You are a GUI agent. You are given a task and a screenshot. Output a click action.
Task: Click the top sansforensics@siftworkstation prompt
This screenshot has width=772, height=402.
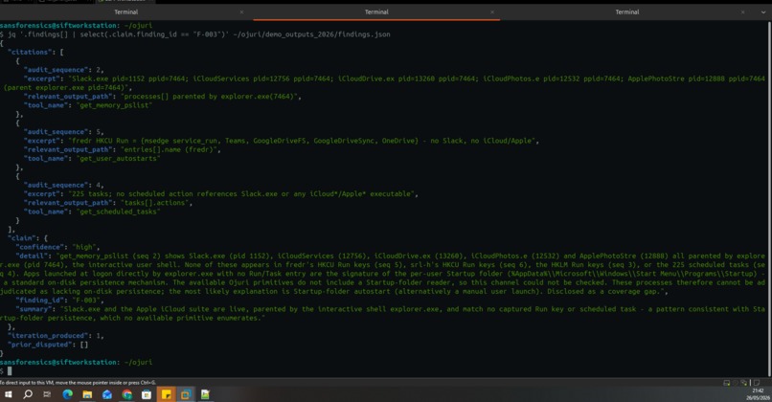(77, 26)
